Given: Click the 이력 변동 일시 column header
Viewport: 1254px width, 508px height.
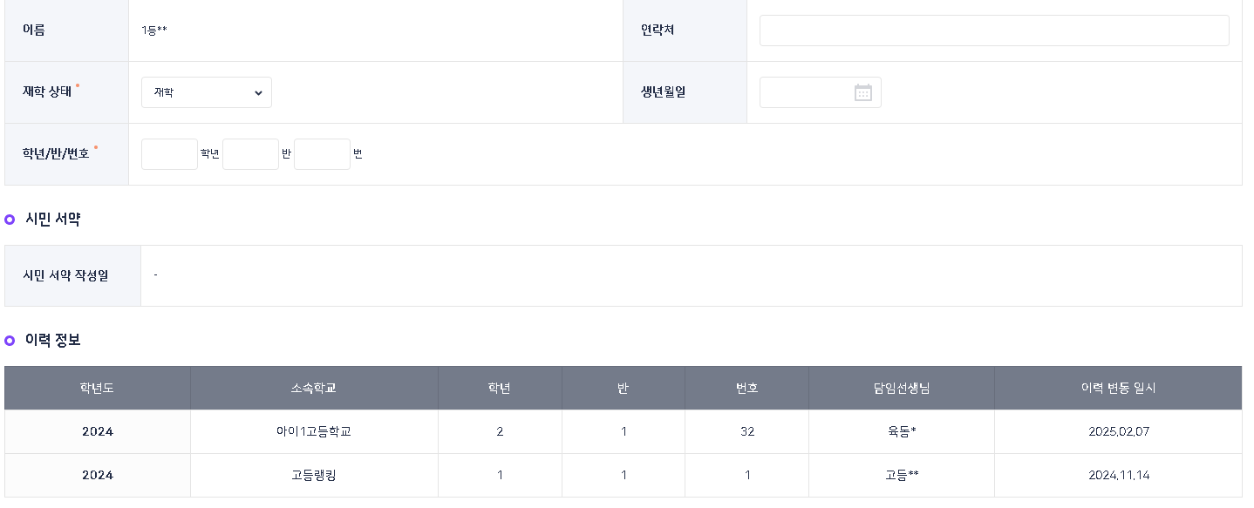Looking at the screenshot, I should coord(1118,388).
